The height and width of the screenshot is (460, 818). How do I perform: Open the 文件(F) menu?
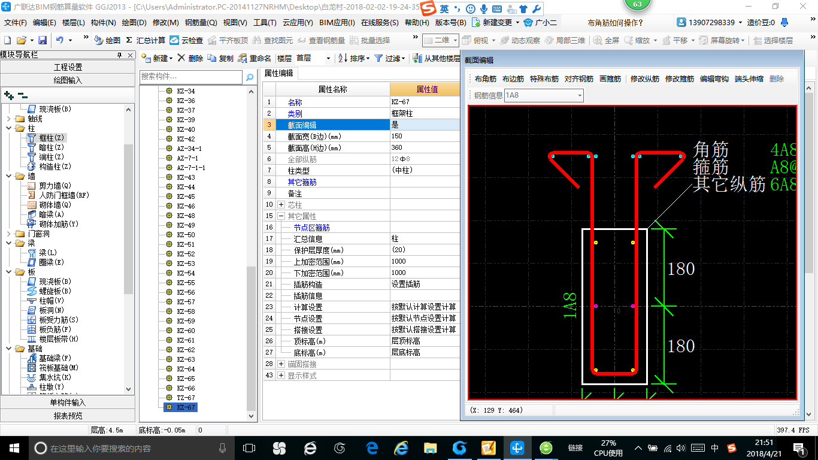[16, 22]
